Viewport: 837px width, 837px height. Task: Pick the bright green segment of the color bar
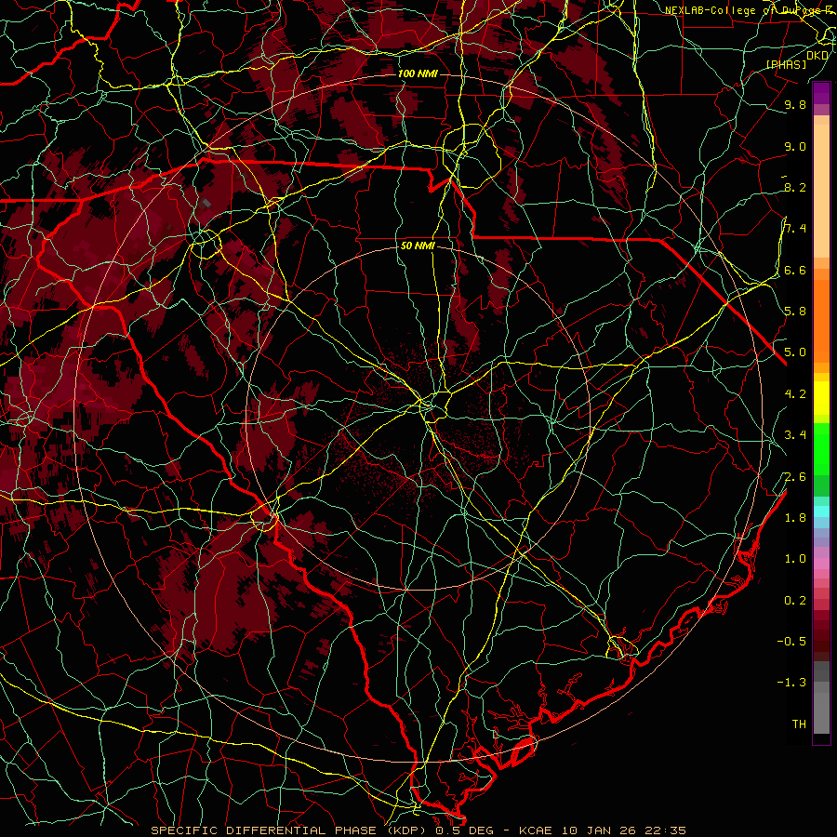tap(821, 448)
